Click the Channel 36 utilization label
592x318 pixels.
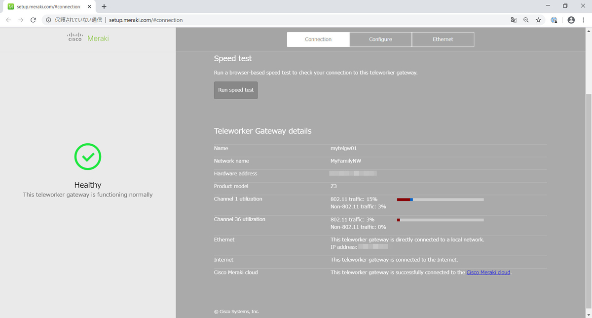coord(239,219)
